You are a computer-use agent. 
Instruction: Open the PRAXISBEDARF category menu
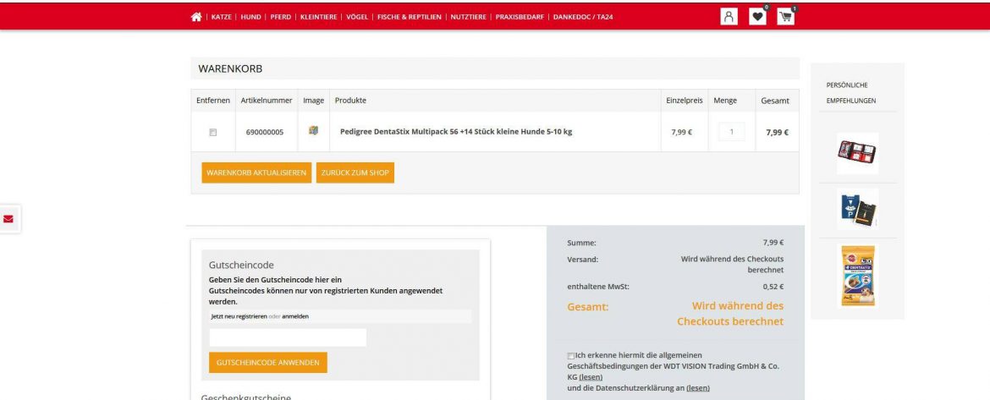520,17
